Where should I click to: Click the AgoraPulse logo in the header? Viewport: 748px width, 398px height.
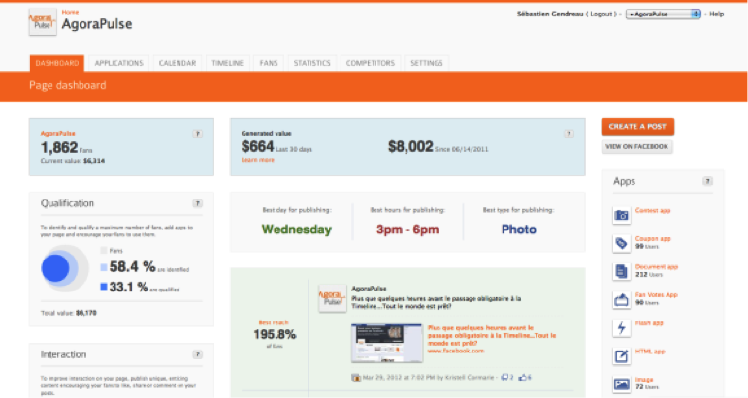[x=43, y=21]
